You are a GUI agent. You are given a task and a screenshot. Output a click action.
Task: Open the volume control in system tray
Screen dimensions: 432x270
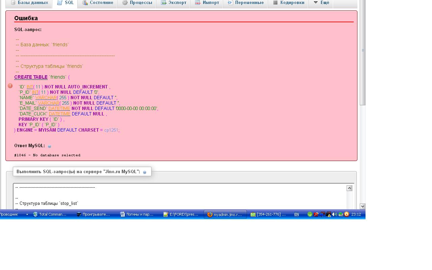click(334, 214)
